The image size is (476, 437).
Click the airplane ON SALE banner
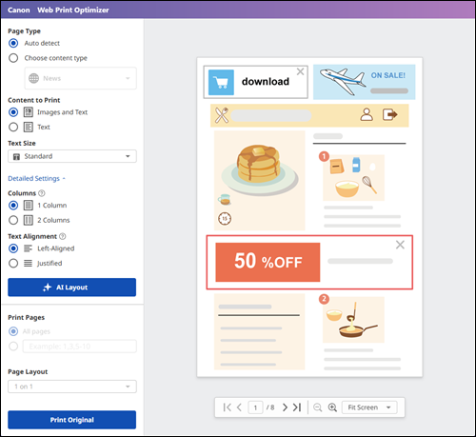364,82
